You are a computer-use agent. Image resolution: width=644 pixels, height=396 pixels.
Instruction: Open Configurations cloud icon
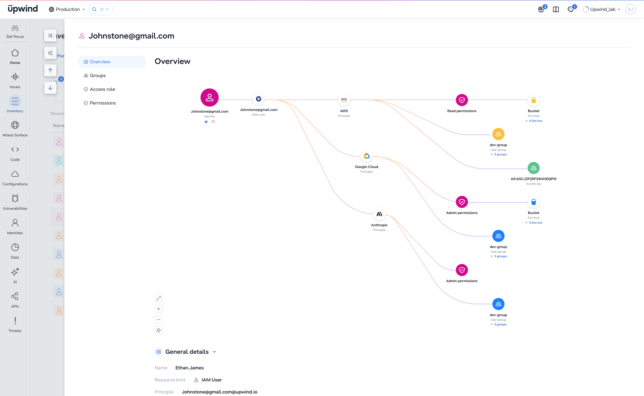click(15, 174)
